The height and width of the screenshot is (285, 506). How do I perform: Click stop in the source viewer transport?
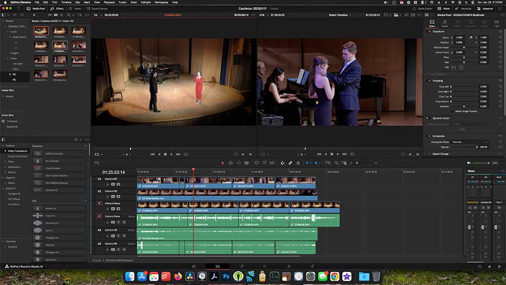point(165,154)
